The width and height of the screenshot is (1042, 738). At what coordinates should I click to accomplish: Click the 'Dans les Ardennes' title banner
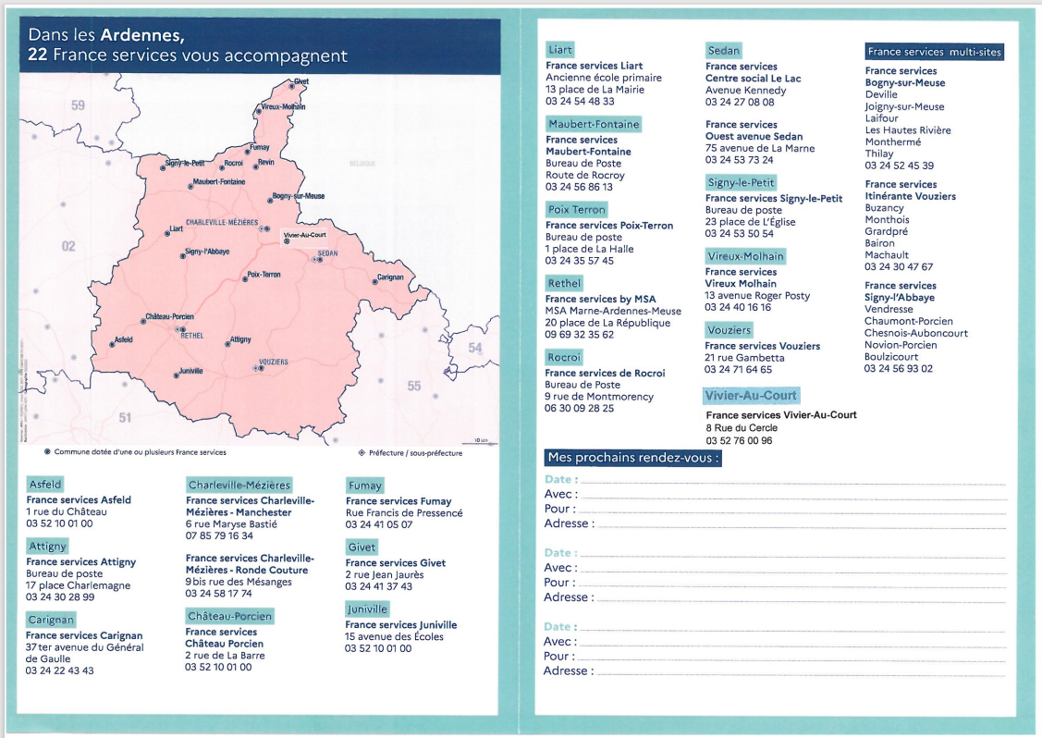point(260,45)
